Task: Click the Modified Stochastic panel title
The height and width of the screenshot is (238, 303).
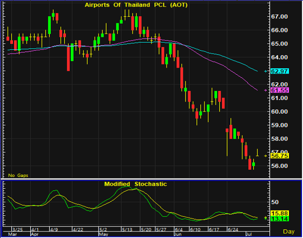Action: [x=135, y=184]
